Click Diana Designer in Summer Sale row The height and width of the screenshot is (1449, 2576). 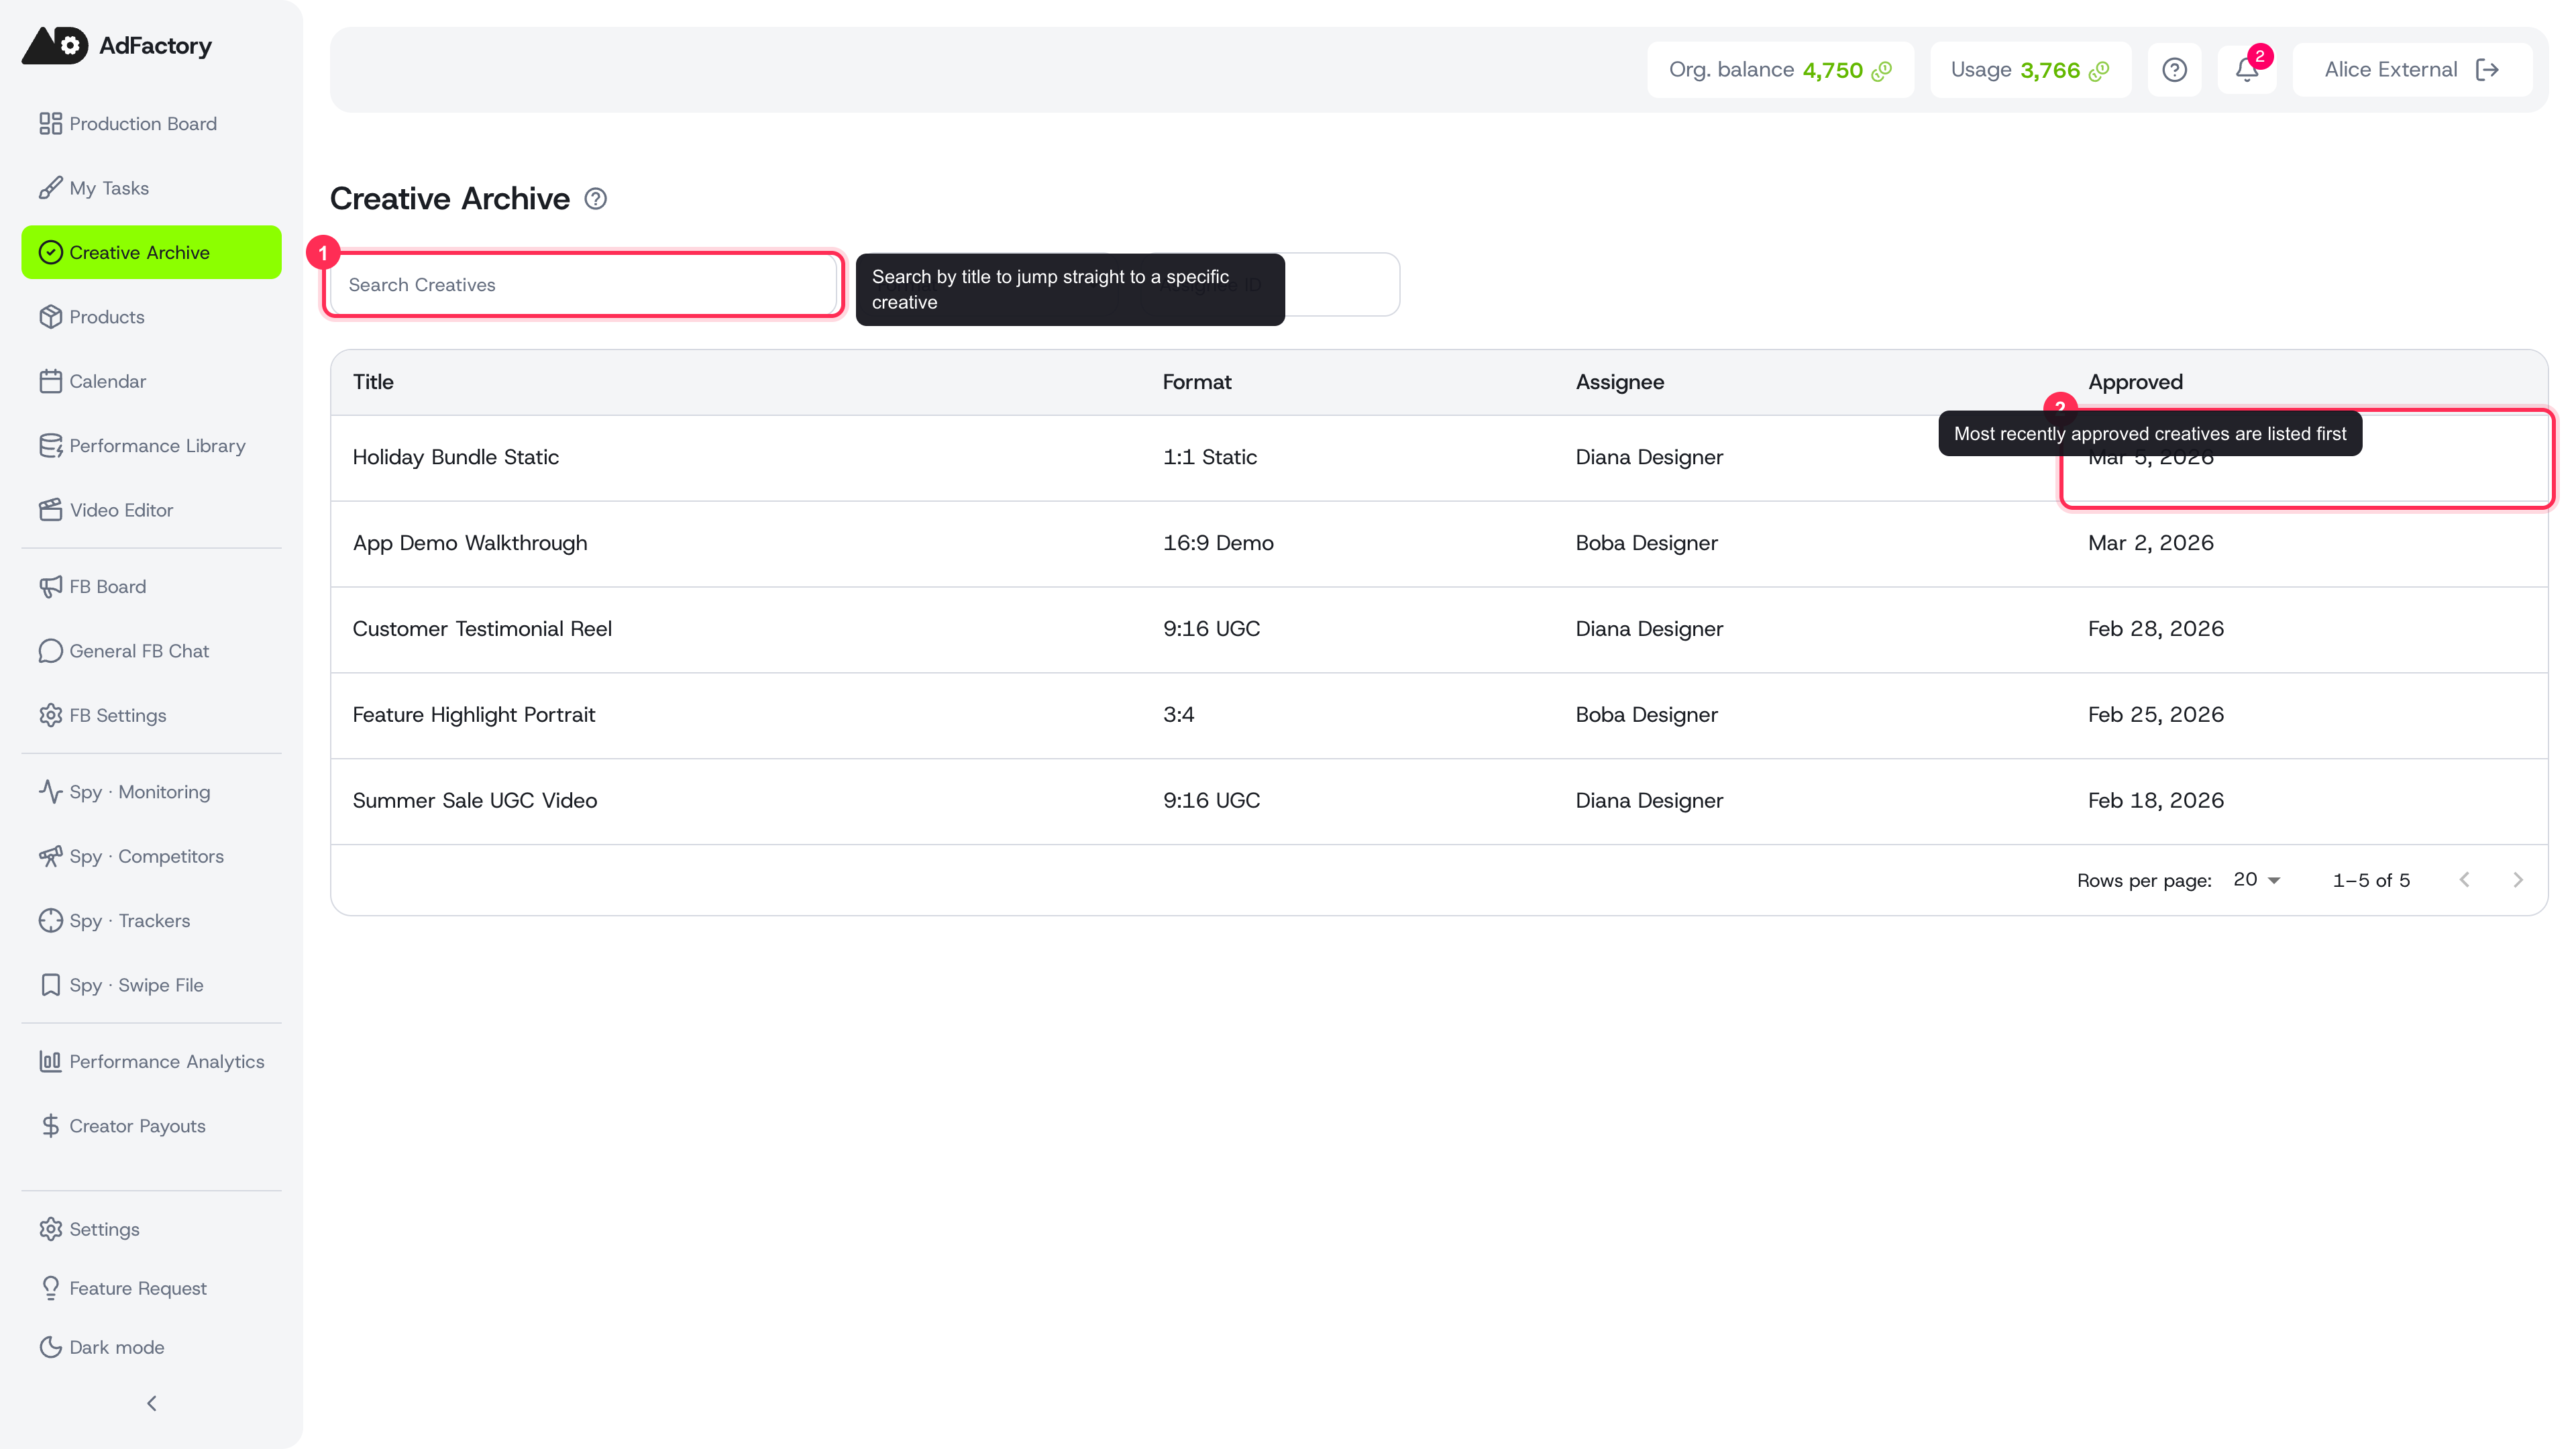(x=1649, y=801)
